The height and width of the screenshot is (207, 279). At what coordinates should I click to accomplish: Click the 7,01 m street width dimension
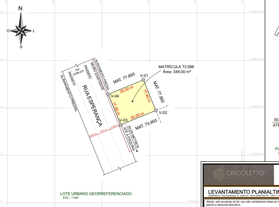103,131
